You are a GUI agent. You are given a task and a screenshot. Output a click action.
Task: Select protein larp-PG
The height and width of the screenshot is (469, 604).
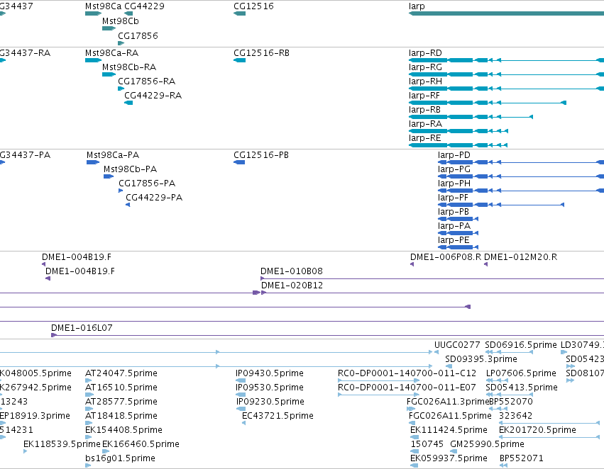click(x=454, y=169)
